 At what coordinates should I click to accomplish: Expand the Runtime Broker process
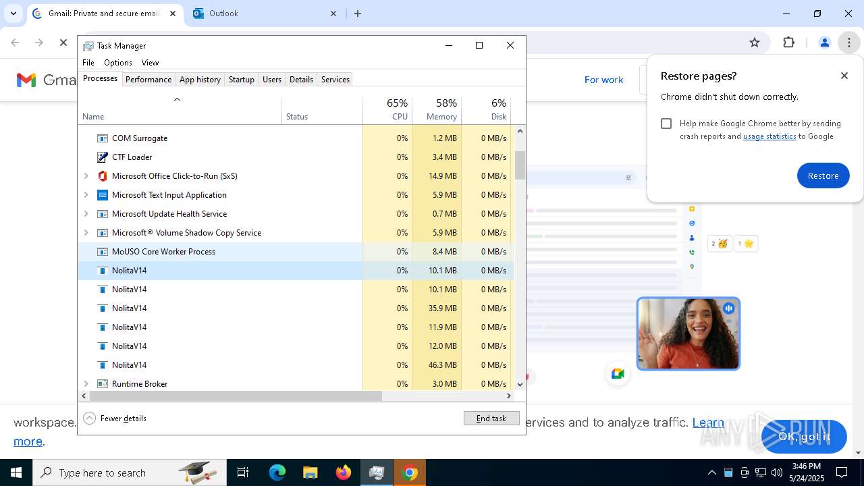pyautogui.click(x=86, y=384)
